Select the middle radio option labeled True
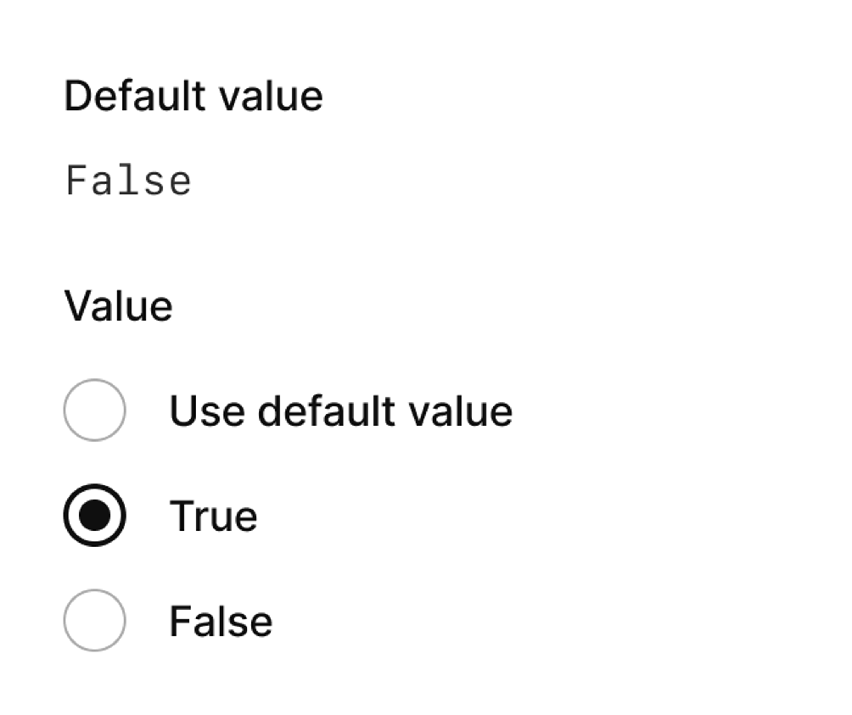The image size is (852, 715). click(x=94, y=515)
